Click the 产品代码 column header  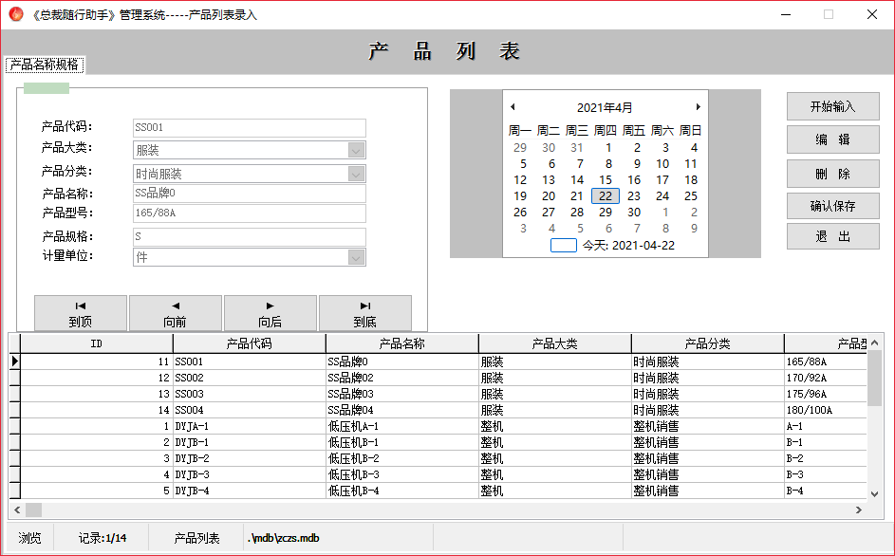pyautogui.click(x=250, y=343)
